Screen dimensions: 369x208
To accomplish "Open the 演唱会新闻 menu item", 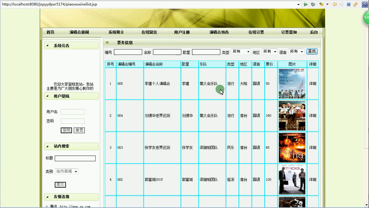I will [79, 32].
